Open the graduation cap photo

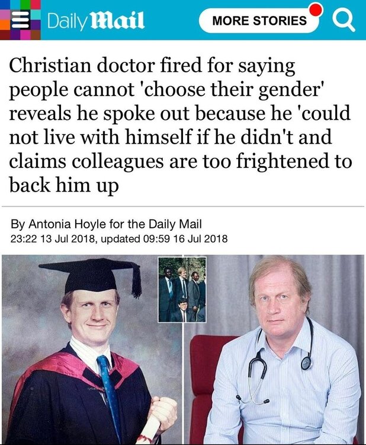(92, 349)
